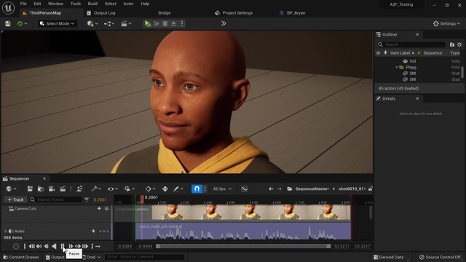Open Sequencer actions wrench menu
Viewport: 466px width, 262px height.
[96, 188]
